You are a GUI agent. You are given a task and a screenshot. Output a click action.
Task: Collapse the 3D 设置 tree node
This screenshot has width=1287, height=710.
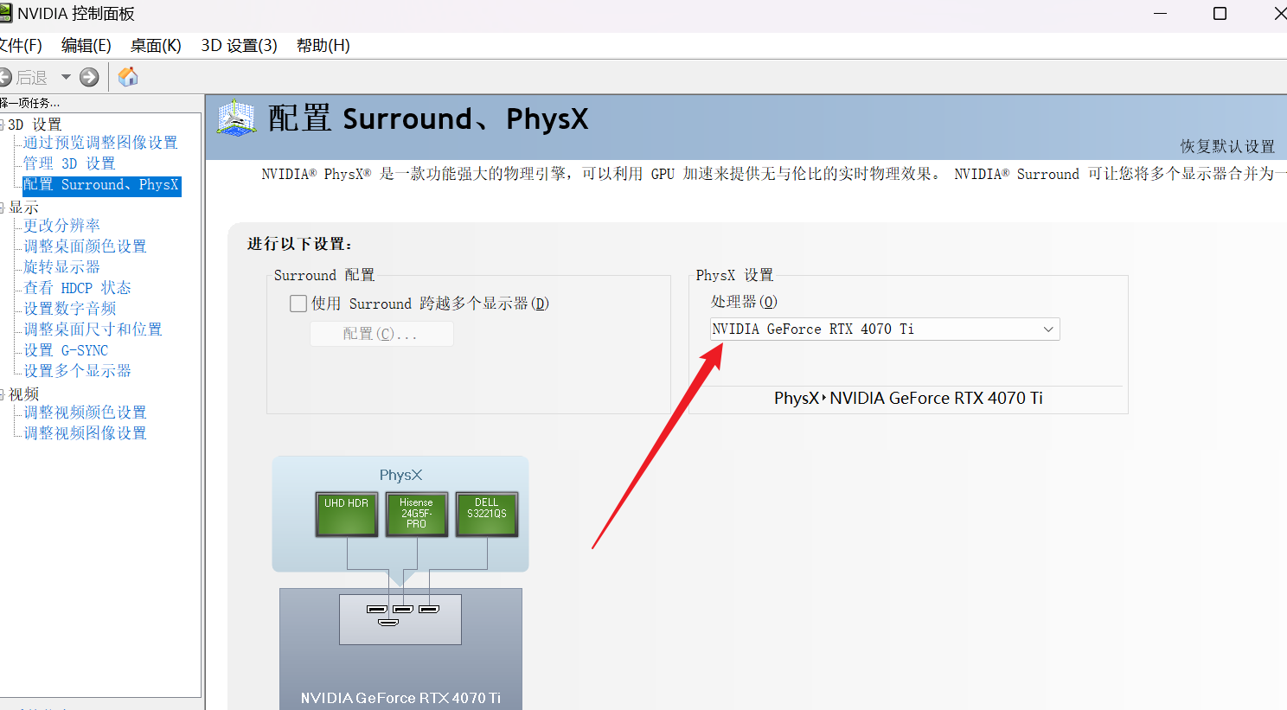(x=3, y=125)
